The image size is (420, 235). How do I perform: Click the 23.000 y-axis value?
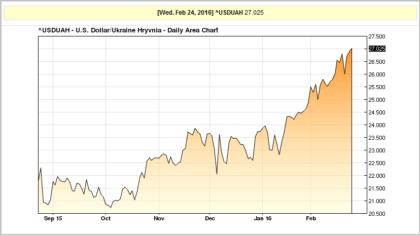(377, 150)
